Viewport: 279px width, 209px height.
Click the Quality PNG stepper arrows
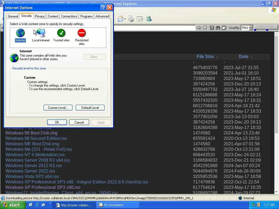pyautogui.click(x=251, y=28)
